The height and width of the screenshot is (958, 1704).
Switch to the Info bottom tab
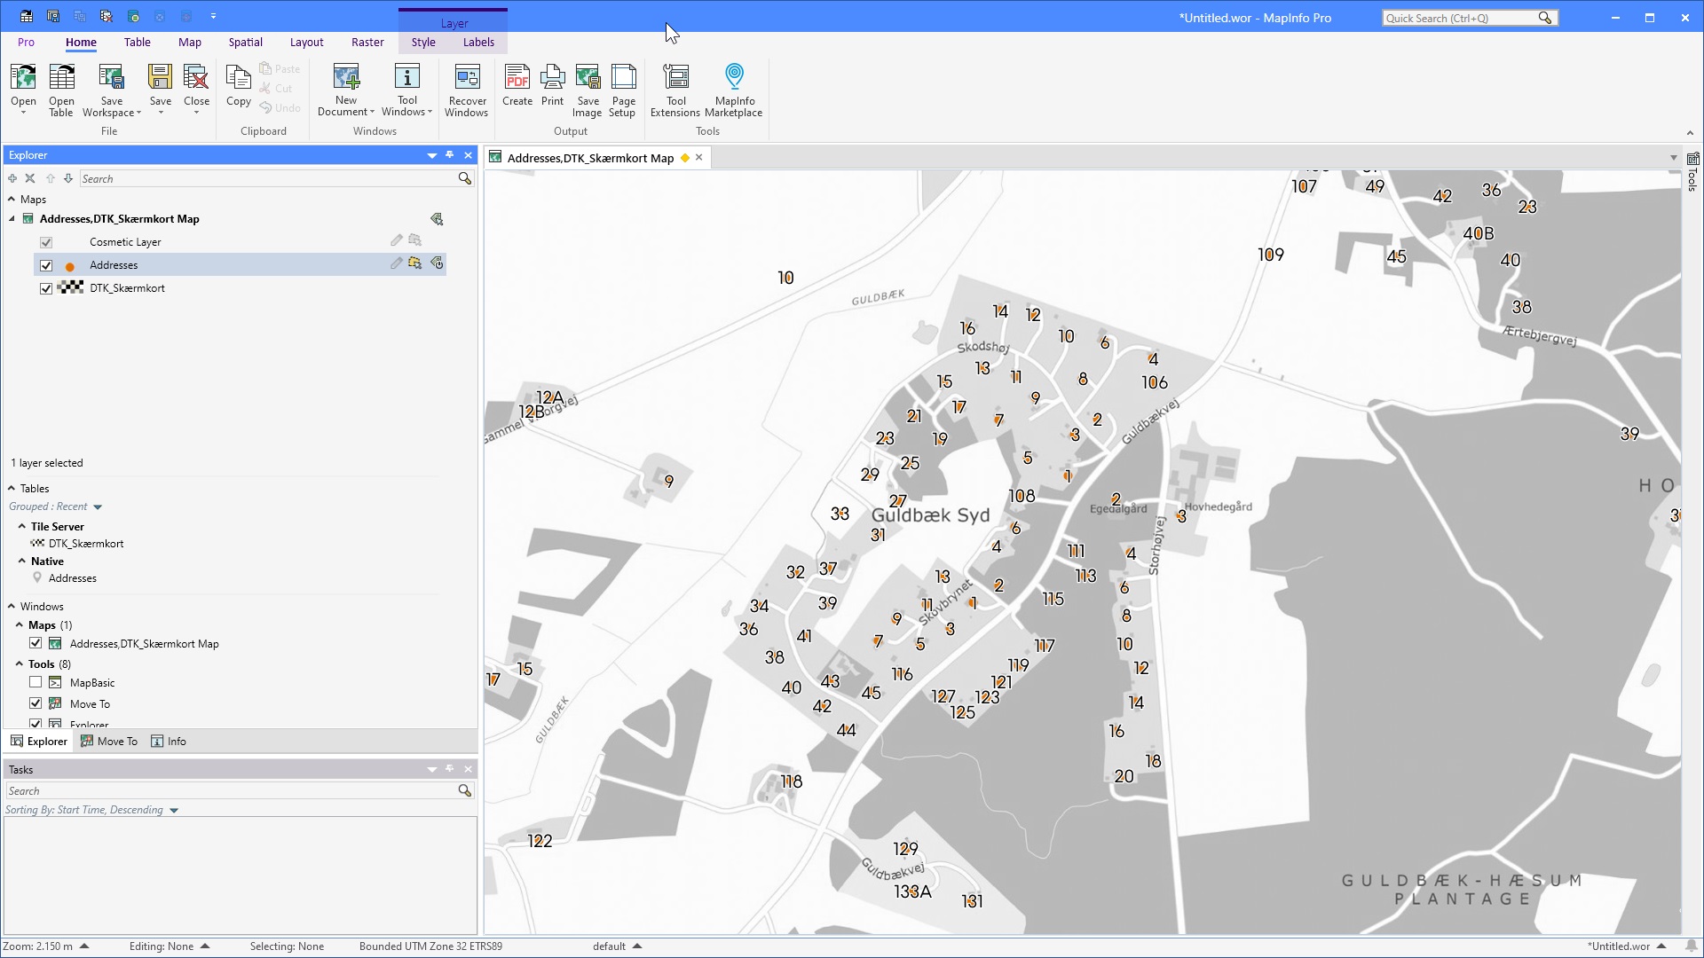coord(169,742)
